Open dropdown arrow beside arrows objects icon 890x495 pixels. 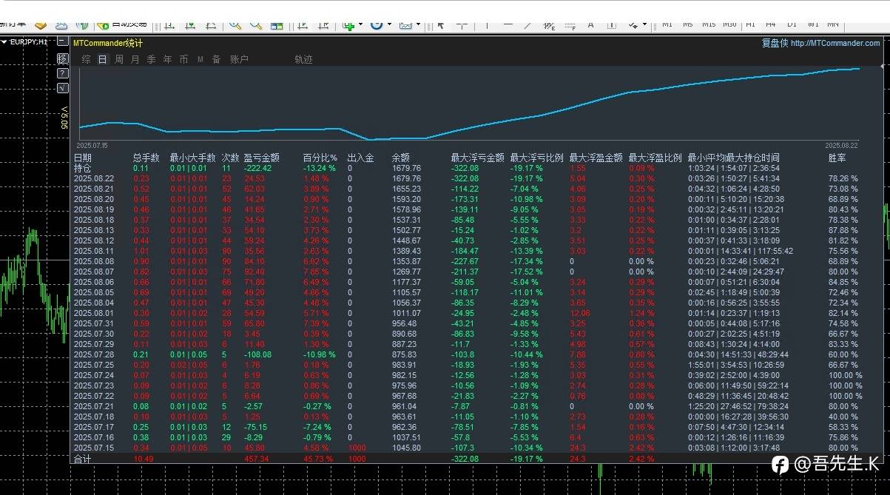pos(644,24)
